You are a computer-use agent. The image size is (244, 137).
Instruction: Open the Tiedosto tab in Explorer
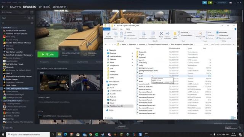(107, 29)
